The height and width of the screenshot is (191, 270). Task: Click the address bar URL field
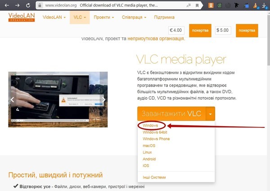pyautogui.click(x=119, y=5)
